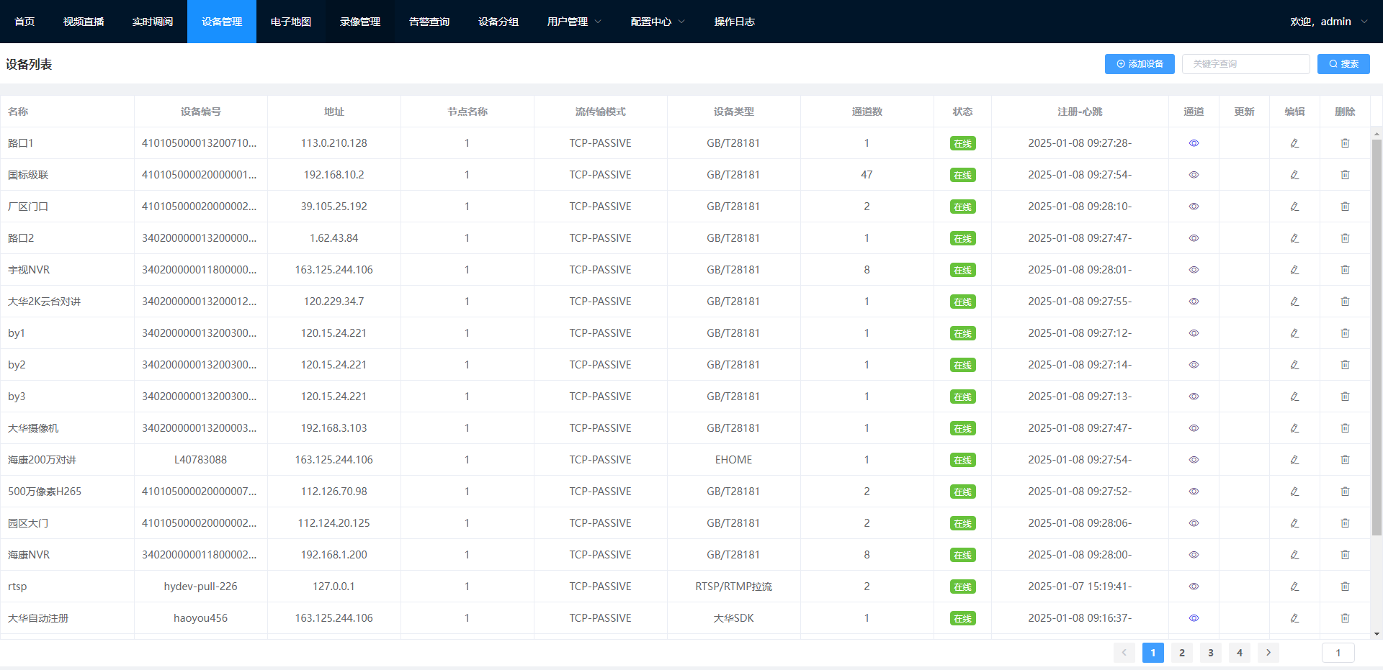This screenshot has height=670, width=1383.
Task: Delete device 大华自动注册
Action: pyautogui.click(x=1345, y=618)
